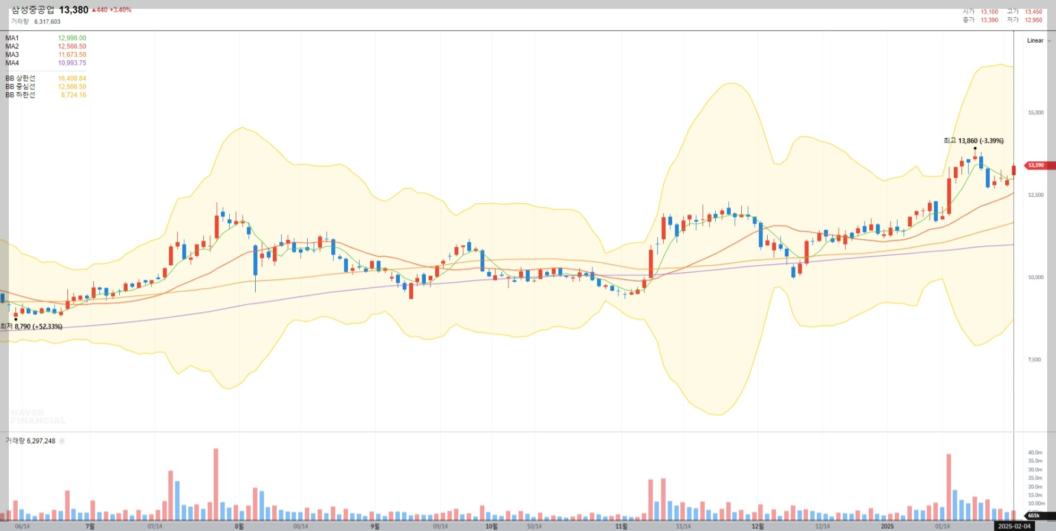1056x531 pixels.
Task: Click the 20.0m volume axis label
Action: click(x=1035, y=487)
